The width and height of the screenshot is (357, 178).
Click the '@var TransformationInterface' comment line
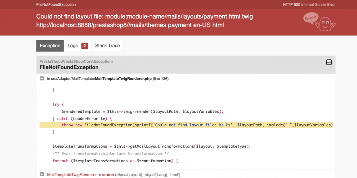coord(111,153)
